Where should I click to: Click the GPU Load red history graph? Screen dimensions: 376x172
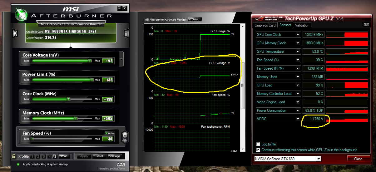coord(347,85)
